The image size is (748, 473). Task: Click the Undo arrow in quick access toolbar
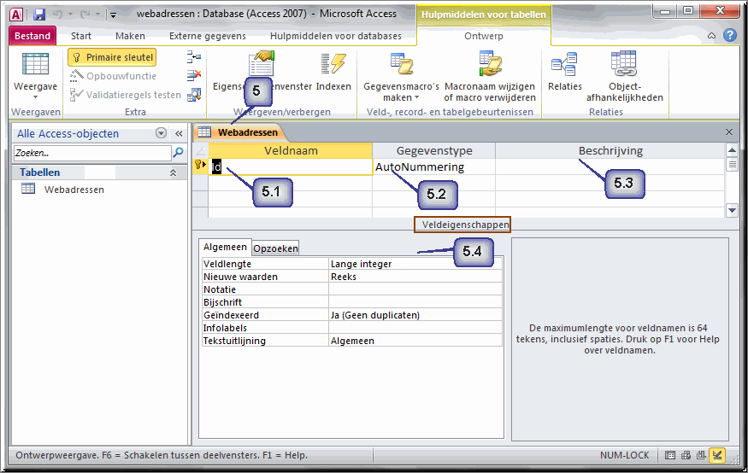coord(58,15)
